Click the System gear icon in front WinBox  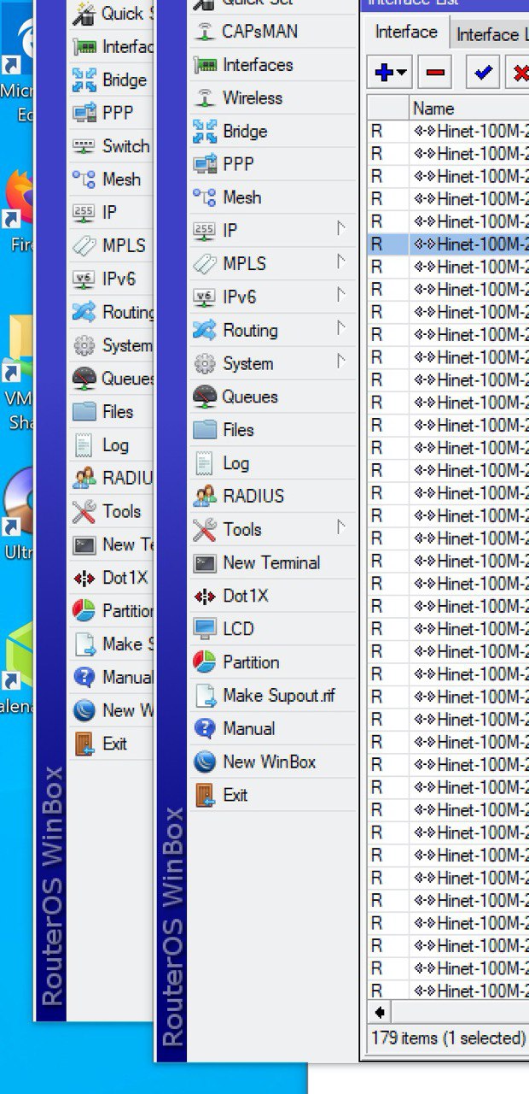tap(205, 363)
